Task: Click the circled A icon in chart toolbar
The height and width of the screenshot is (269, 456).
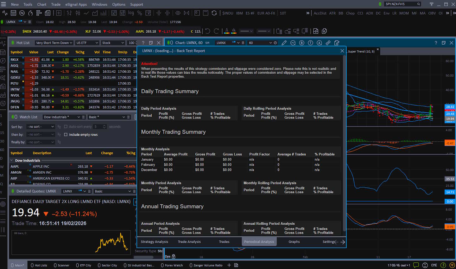Action: pos(319,43)
